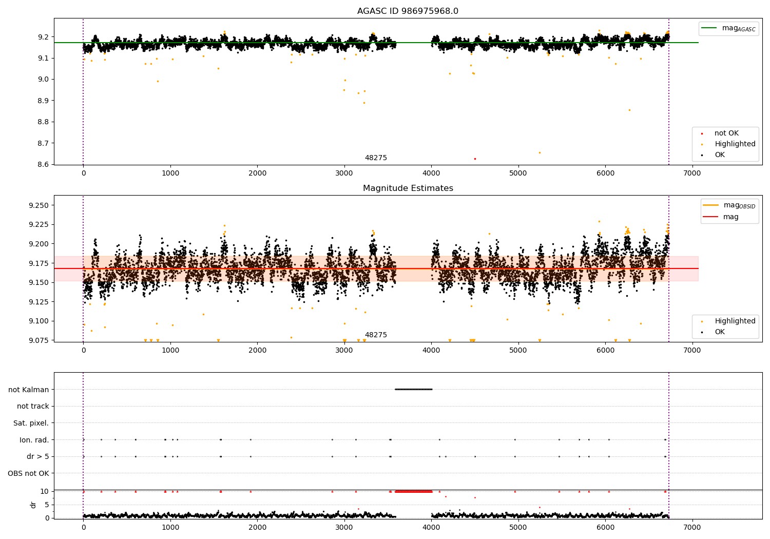The height and width of the screenshot is (539, 770).
Task: Select the 'not OK' legend entry in the top plot
Action: [726, 133]
